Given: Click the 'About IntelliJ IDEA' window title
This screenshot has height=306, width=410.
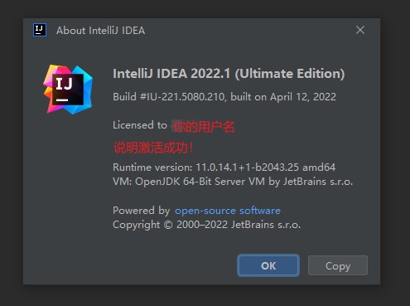Looking at the screenshot, I should [100, 31].
